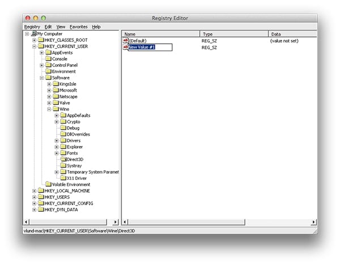Open the Edit menu
Screen dimensions: 340x265
tap(48, 27)
